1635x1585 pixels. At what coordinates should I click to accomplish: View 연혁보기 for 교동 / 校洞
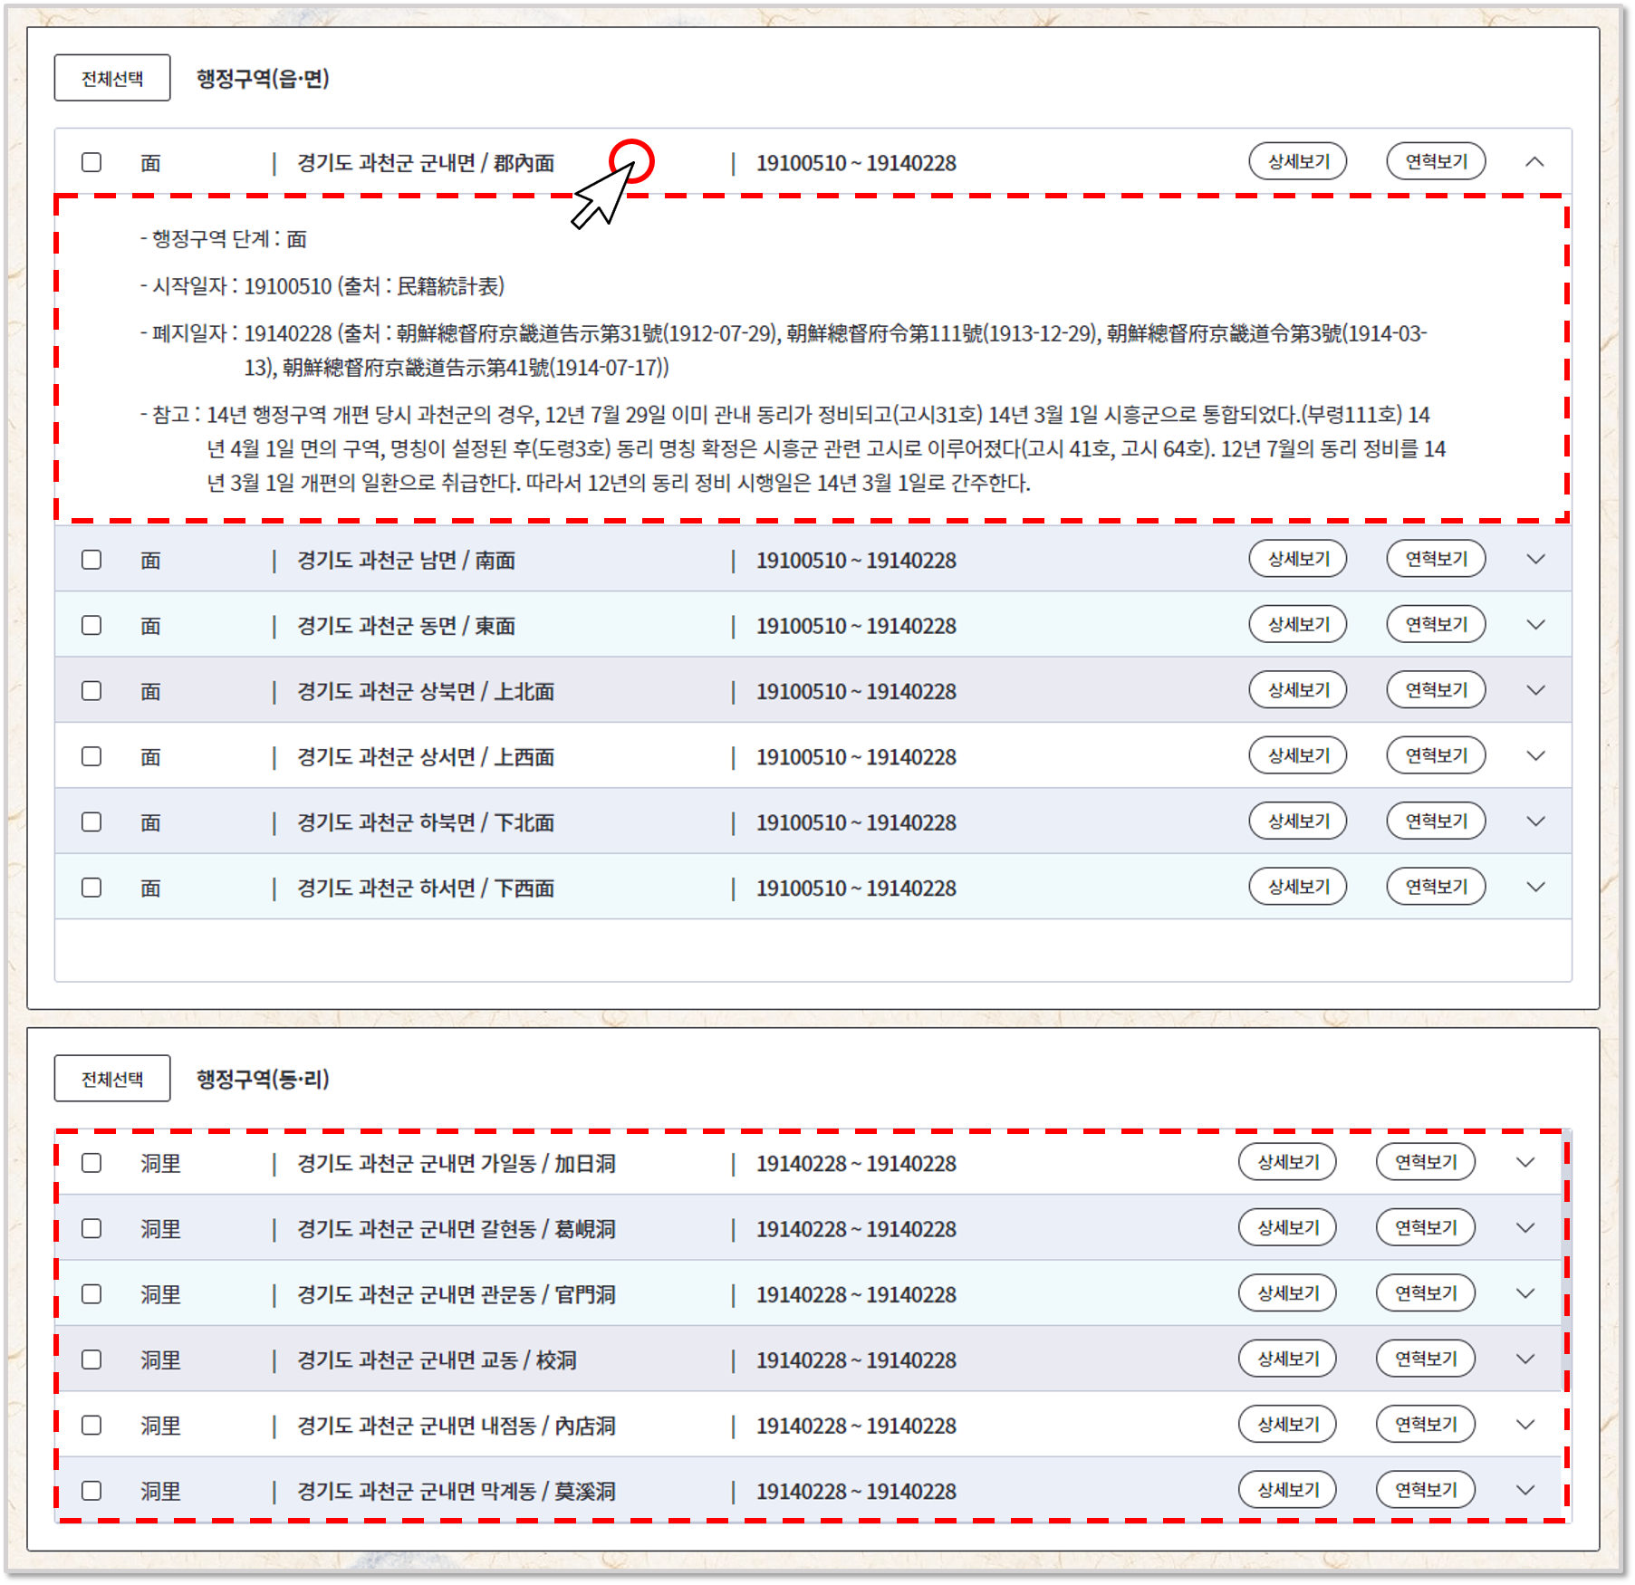coord(1426,1359)
